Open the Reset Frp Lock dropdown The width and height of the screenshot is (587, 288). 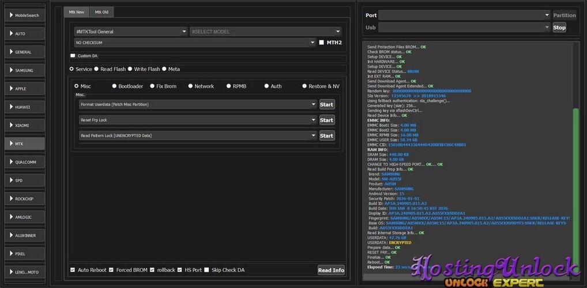tap(198, 120)
